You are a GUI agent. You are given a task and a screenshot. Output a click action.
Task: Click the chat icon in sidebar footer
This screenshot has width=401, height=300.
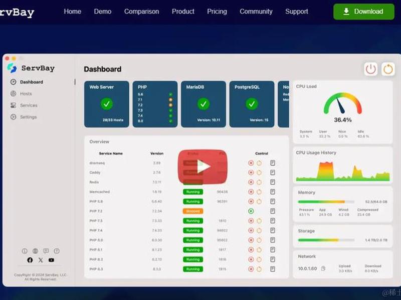point(46,251)
